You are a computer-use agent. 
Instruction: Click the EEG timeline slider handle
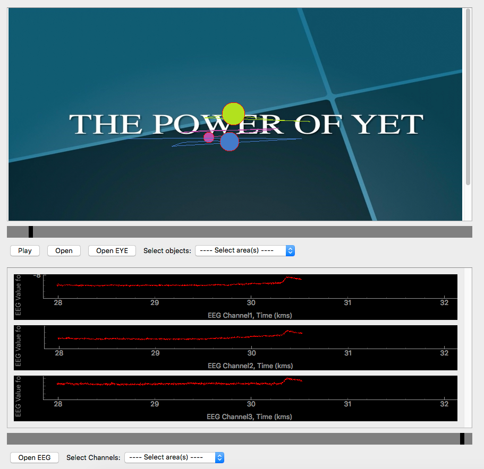point(462,438)
